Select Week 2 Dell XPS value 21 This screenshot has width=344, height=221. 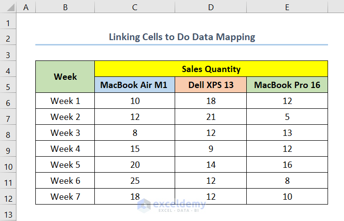(x=210, y=117)
